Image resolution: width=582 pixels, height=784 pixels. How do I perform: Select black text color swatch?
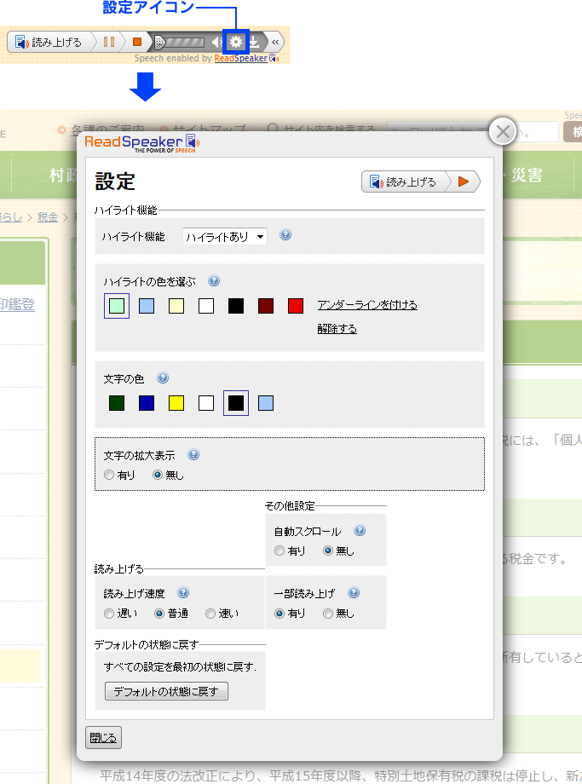click(x=236, y=403)
